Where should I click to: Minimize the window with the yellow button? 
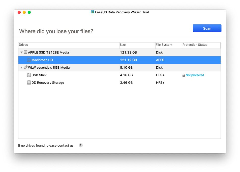pos(24,12)
